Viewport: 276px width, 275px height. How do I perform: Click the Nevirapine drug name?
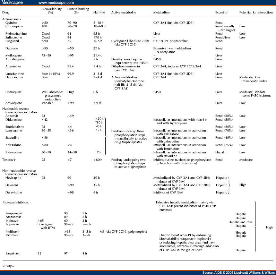click(13, 178)
